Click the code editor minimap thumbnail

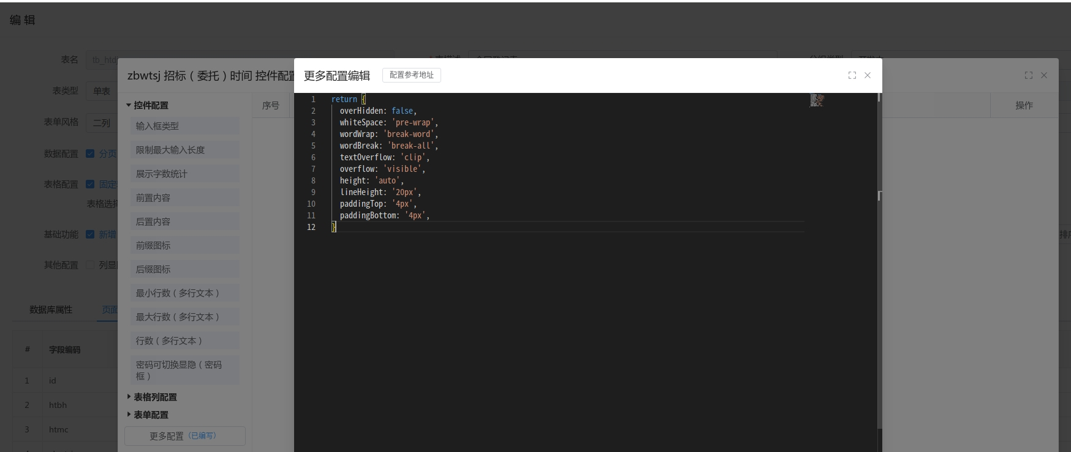coord(817,100)
